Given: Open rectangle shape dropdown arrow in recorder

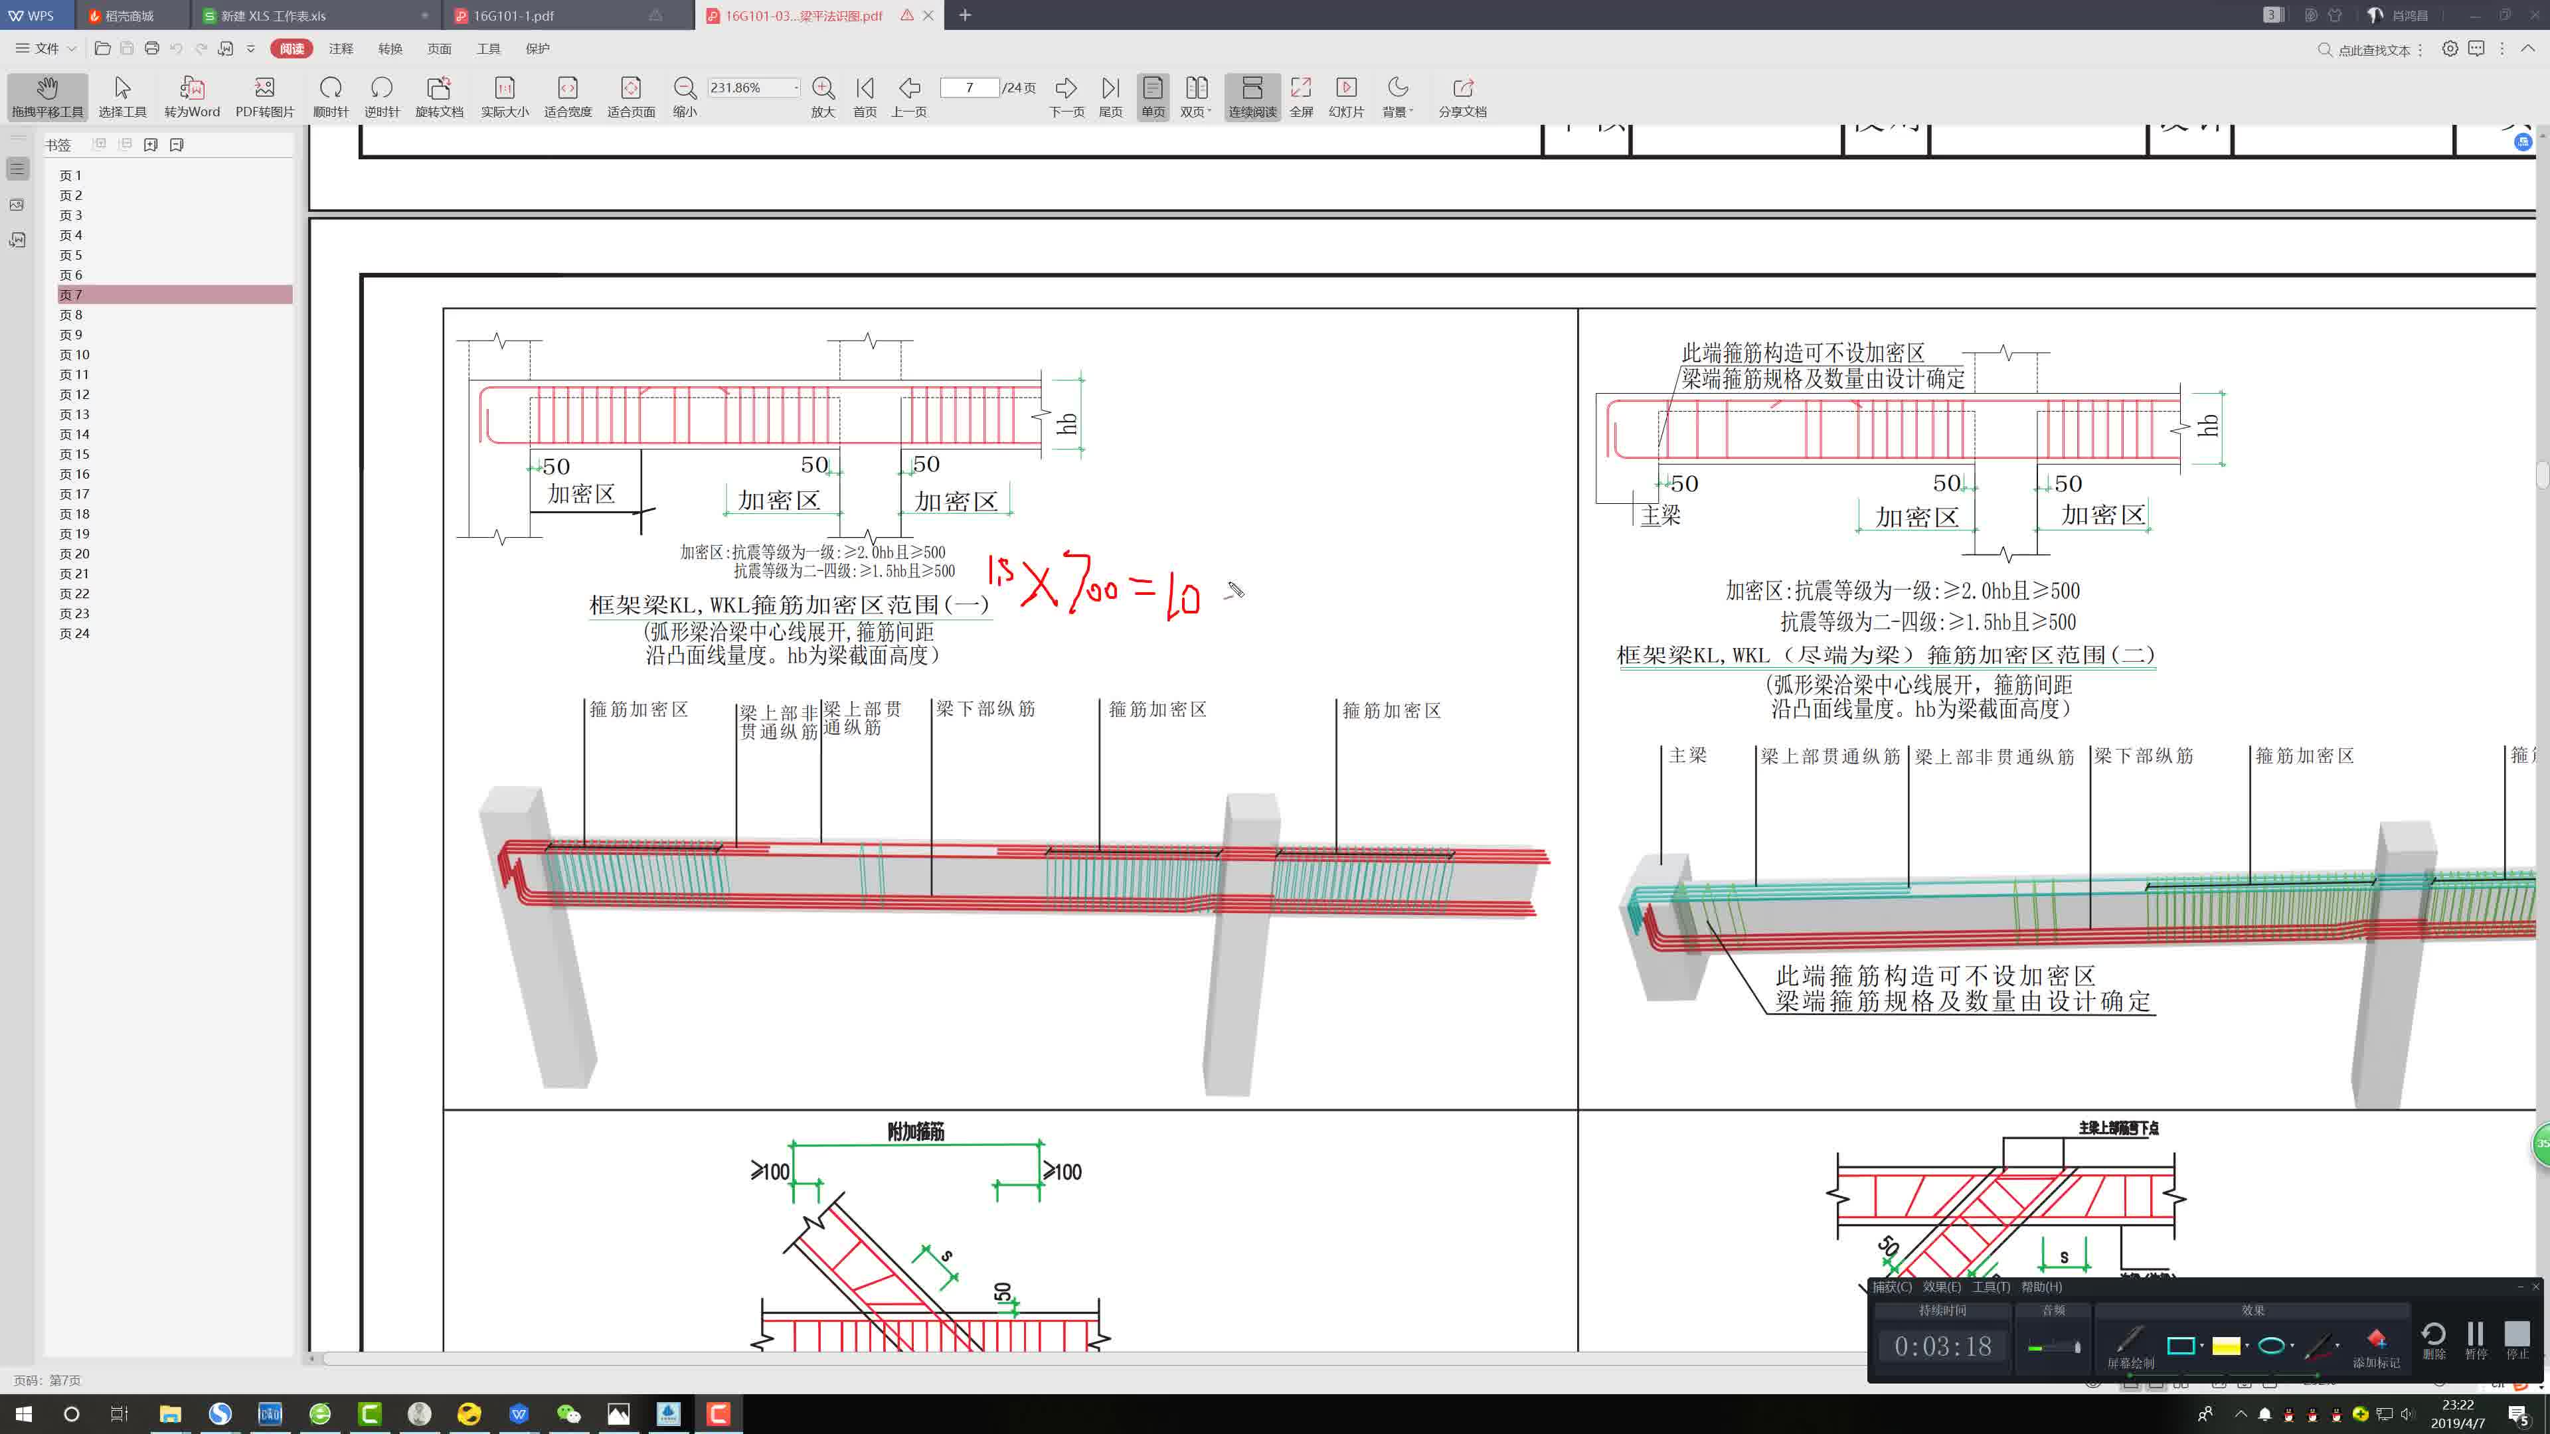Looking at the screenshot, I should (x=2203, y=1346).
